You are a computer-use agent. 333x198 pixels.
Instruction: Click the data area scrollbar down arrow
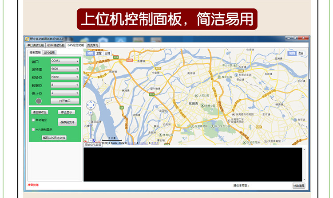click(304, 179)
